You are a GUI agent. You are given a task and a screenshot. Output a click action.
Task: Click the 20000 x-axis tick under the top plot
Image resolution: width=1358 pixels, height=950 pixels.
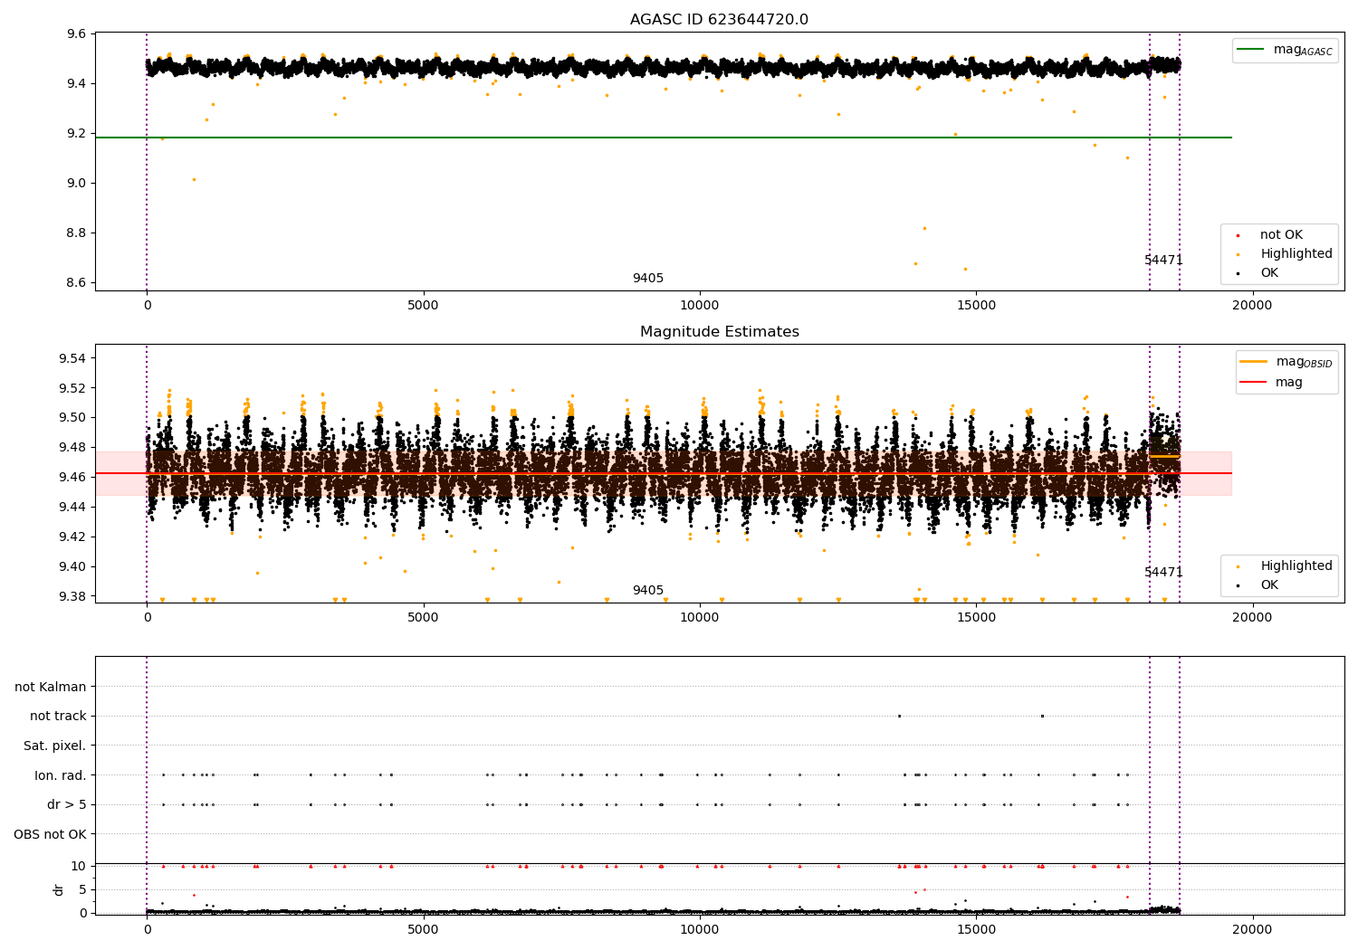pos(1252,306)
